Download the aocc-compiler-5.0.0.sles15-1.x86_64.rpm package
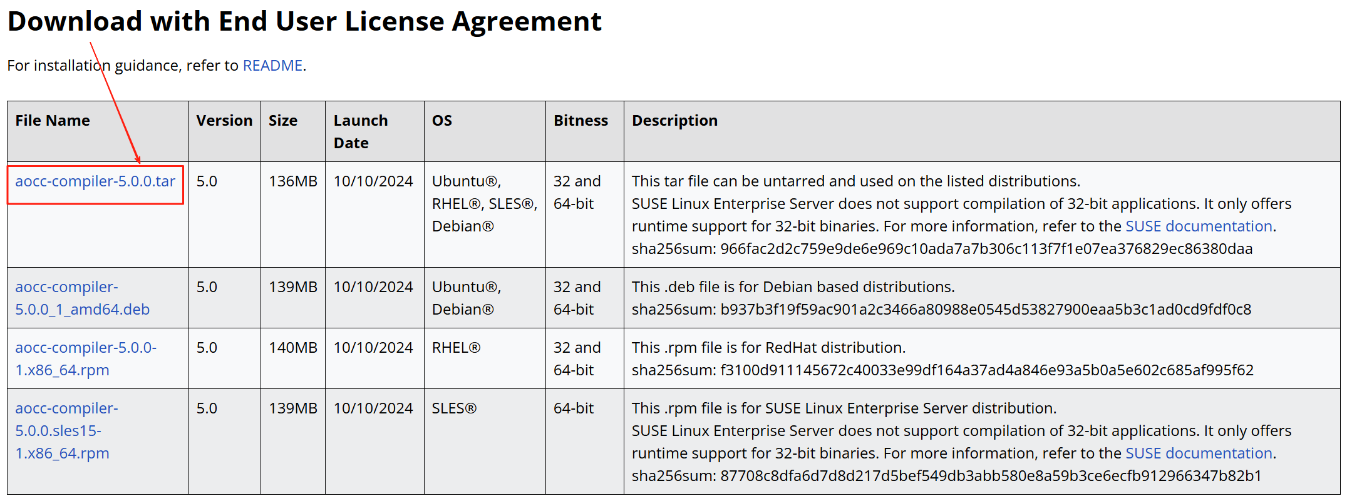 point(66,431)
